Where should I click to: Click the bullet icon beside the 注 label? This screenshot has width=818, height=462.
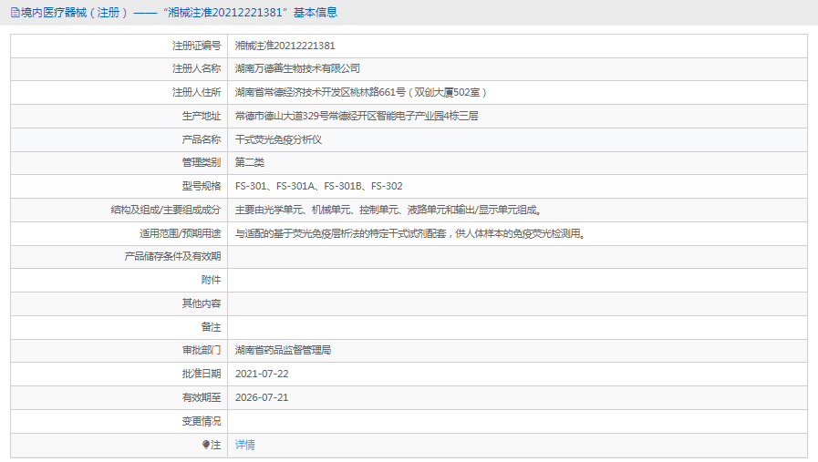click(206, 445)
